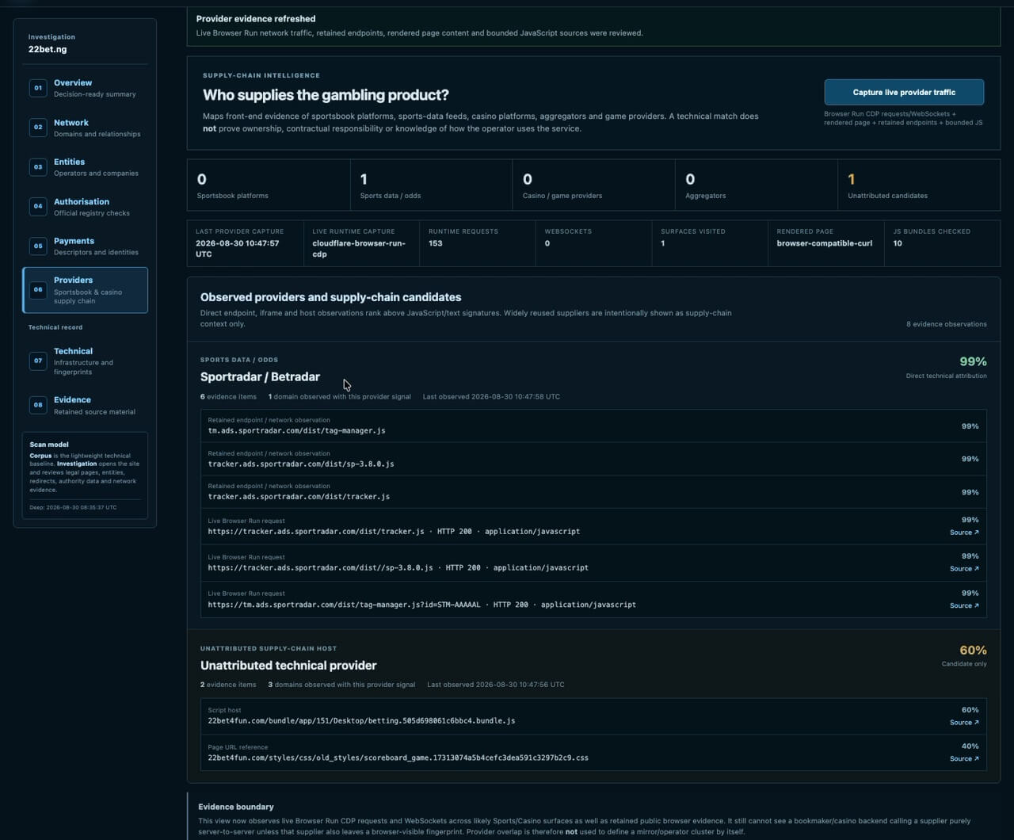
Task: Click the 06 number badge
Action: click(38, 290)
